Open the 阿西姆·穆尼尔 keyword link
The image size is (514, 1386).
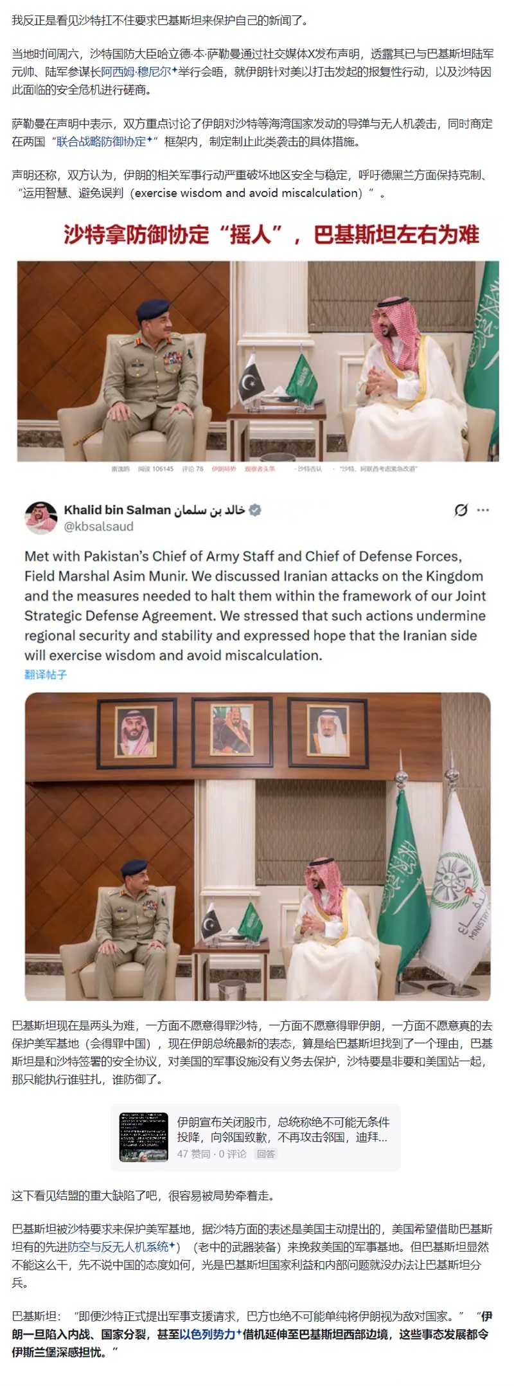point(136,72)
